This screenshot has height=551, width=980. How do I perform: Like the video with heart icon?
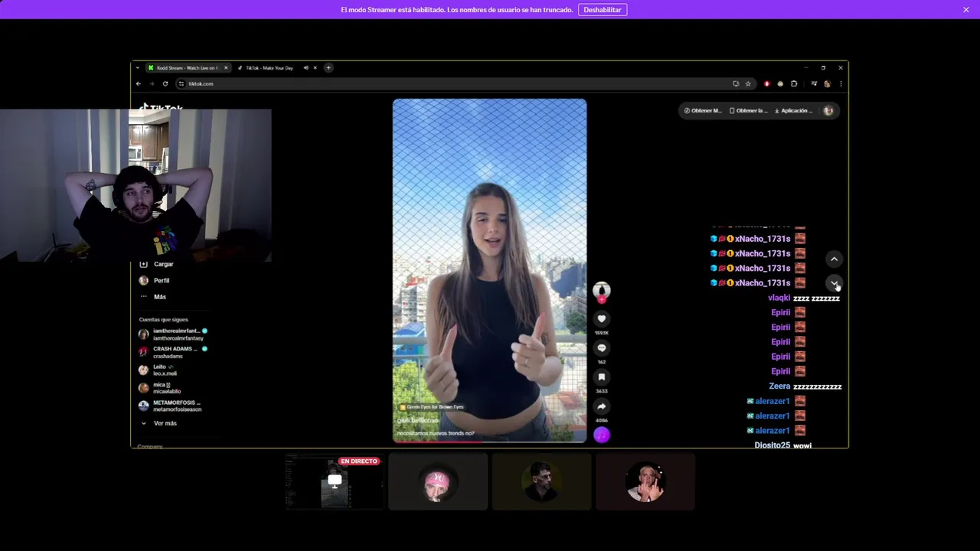(602, 319)
